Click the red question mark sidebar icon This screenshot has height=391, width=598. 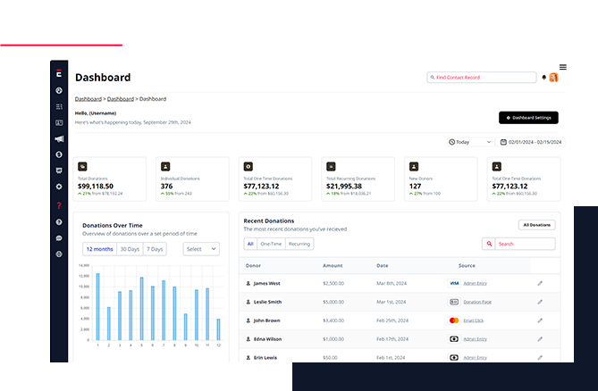tap(59, 205)
